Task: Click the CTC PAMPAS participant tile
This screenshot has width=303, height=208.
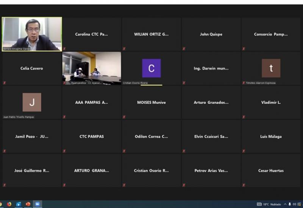Action: 92,136
